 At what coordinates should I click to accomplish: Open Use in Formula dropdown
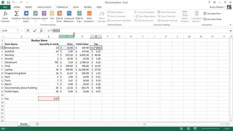point(116,16)
